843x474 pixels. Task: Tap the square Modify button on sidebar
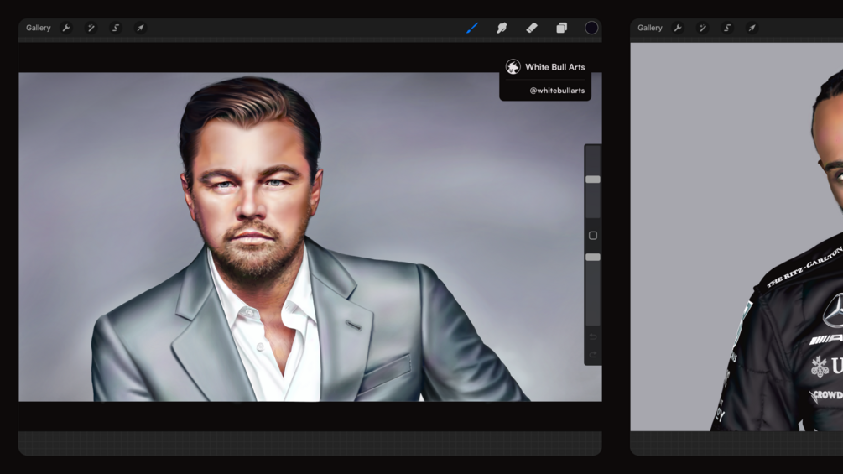coord(593,236)
